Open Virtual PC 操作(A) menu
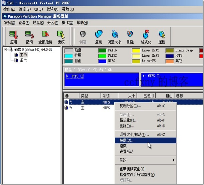This screenshot has height=185, width=204. [x=9, y=9]
